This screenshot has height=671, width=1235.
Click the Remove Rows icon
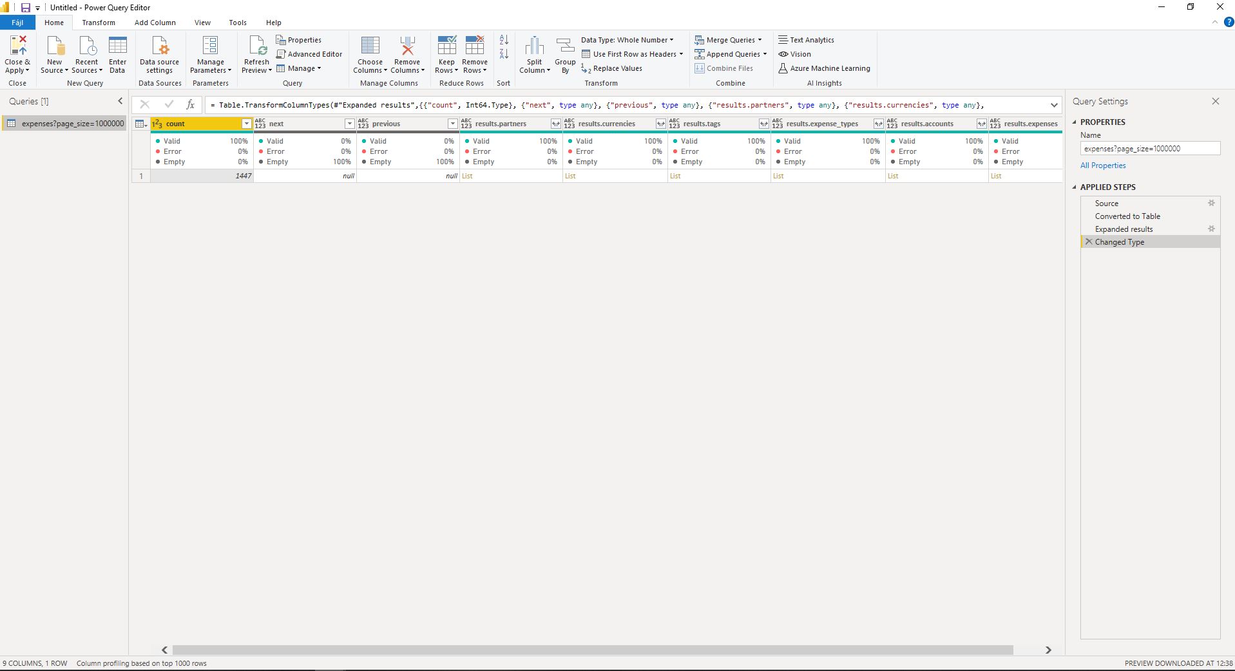(475, 46)
